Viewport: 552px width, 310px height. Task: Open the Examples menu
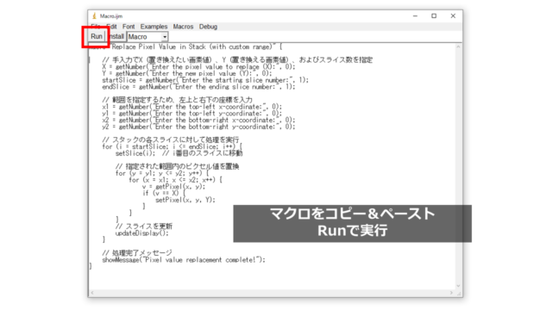point(154,27)
